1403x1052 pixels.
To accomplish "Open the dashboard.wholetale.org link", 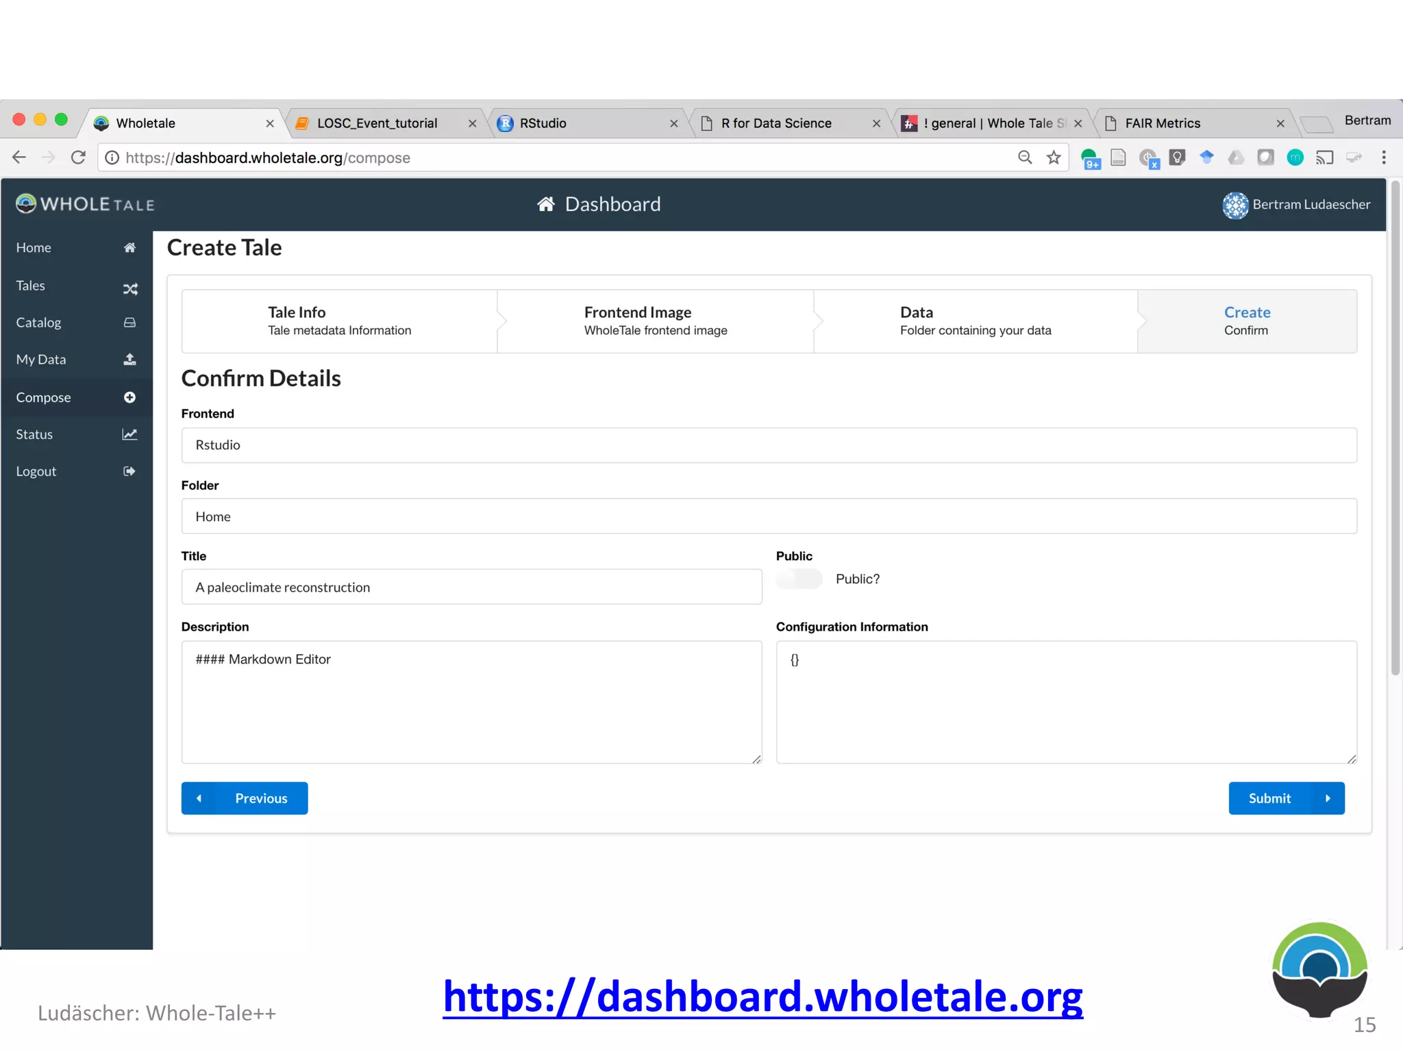I will pos(762,996).
